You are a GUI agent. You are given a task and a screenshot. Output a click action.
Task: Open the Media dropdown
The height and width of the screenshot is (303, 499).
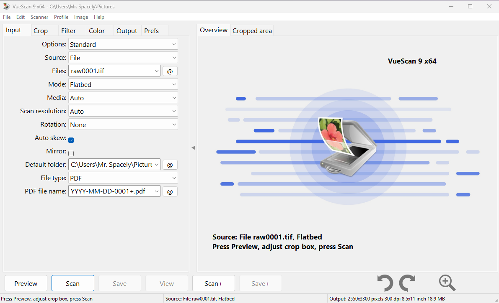(123, 97)
